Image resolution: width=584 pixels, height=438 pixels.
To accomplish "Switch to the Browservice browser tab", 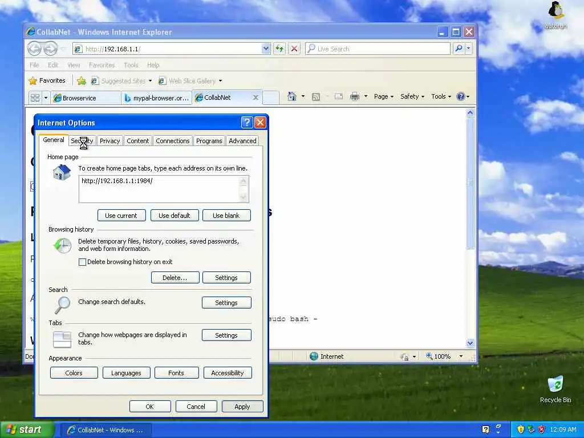I will click(86, 98).
